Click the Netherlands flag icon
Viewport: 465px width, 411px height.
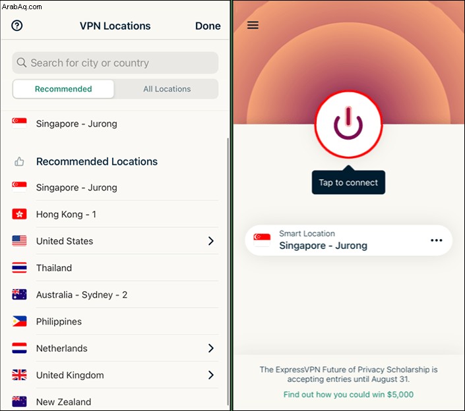[x=19, y=348]
